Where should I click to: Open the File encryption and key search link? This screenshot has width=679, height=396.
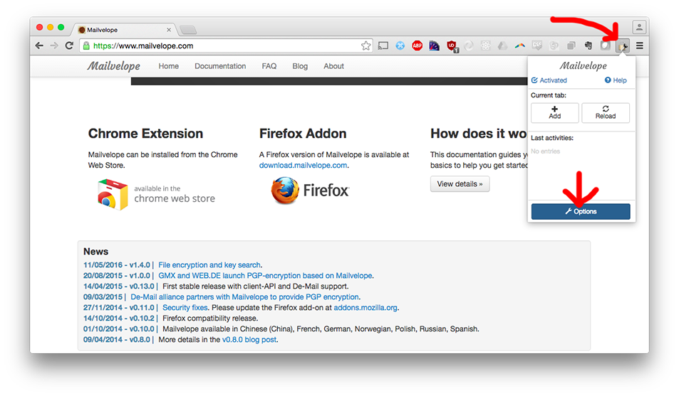coord(209,265)
